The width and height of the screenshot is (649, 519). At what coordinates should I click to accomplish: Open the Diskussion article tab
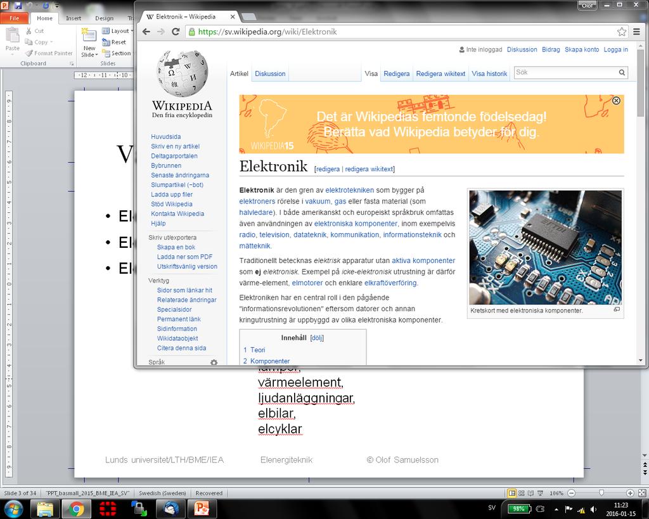(270, 74)
